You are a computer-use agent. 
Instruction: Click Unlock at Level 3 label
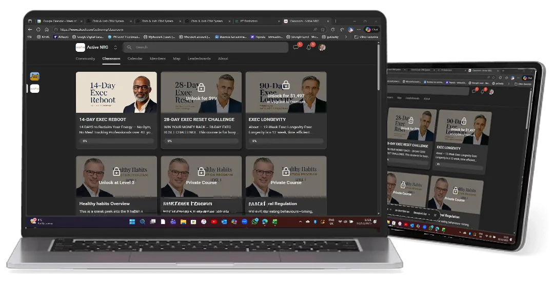coord(116,183)
